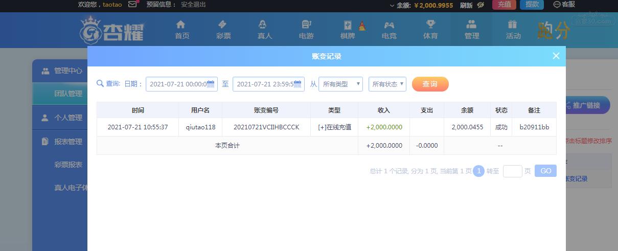The height and width of the screenshot is (251, 618).
Task: Click the GO page jump button
Action: [545, 171]
